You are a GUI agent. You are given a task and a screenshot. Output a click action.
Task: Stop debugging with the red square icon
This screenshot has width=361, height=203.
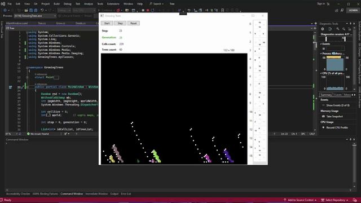tap(148, 10)
